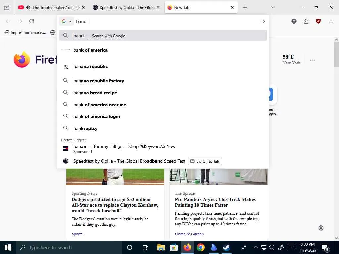Open the 58°F New York weather widget
This screenshot has width=339, height=254.
tap(291, 60)
